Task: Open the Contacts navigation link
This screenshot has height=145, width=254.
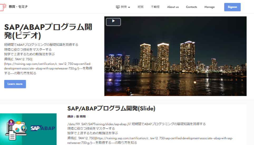Action: click(191, 7)
